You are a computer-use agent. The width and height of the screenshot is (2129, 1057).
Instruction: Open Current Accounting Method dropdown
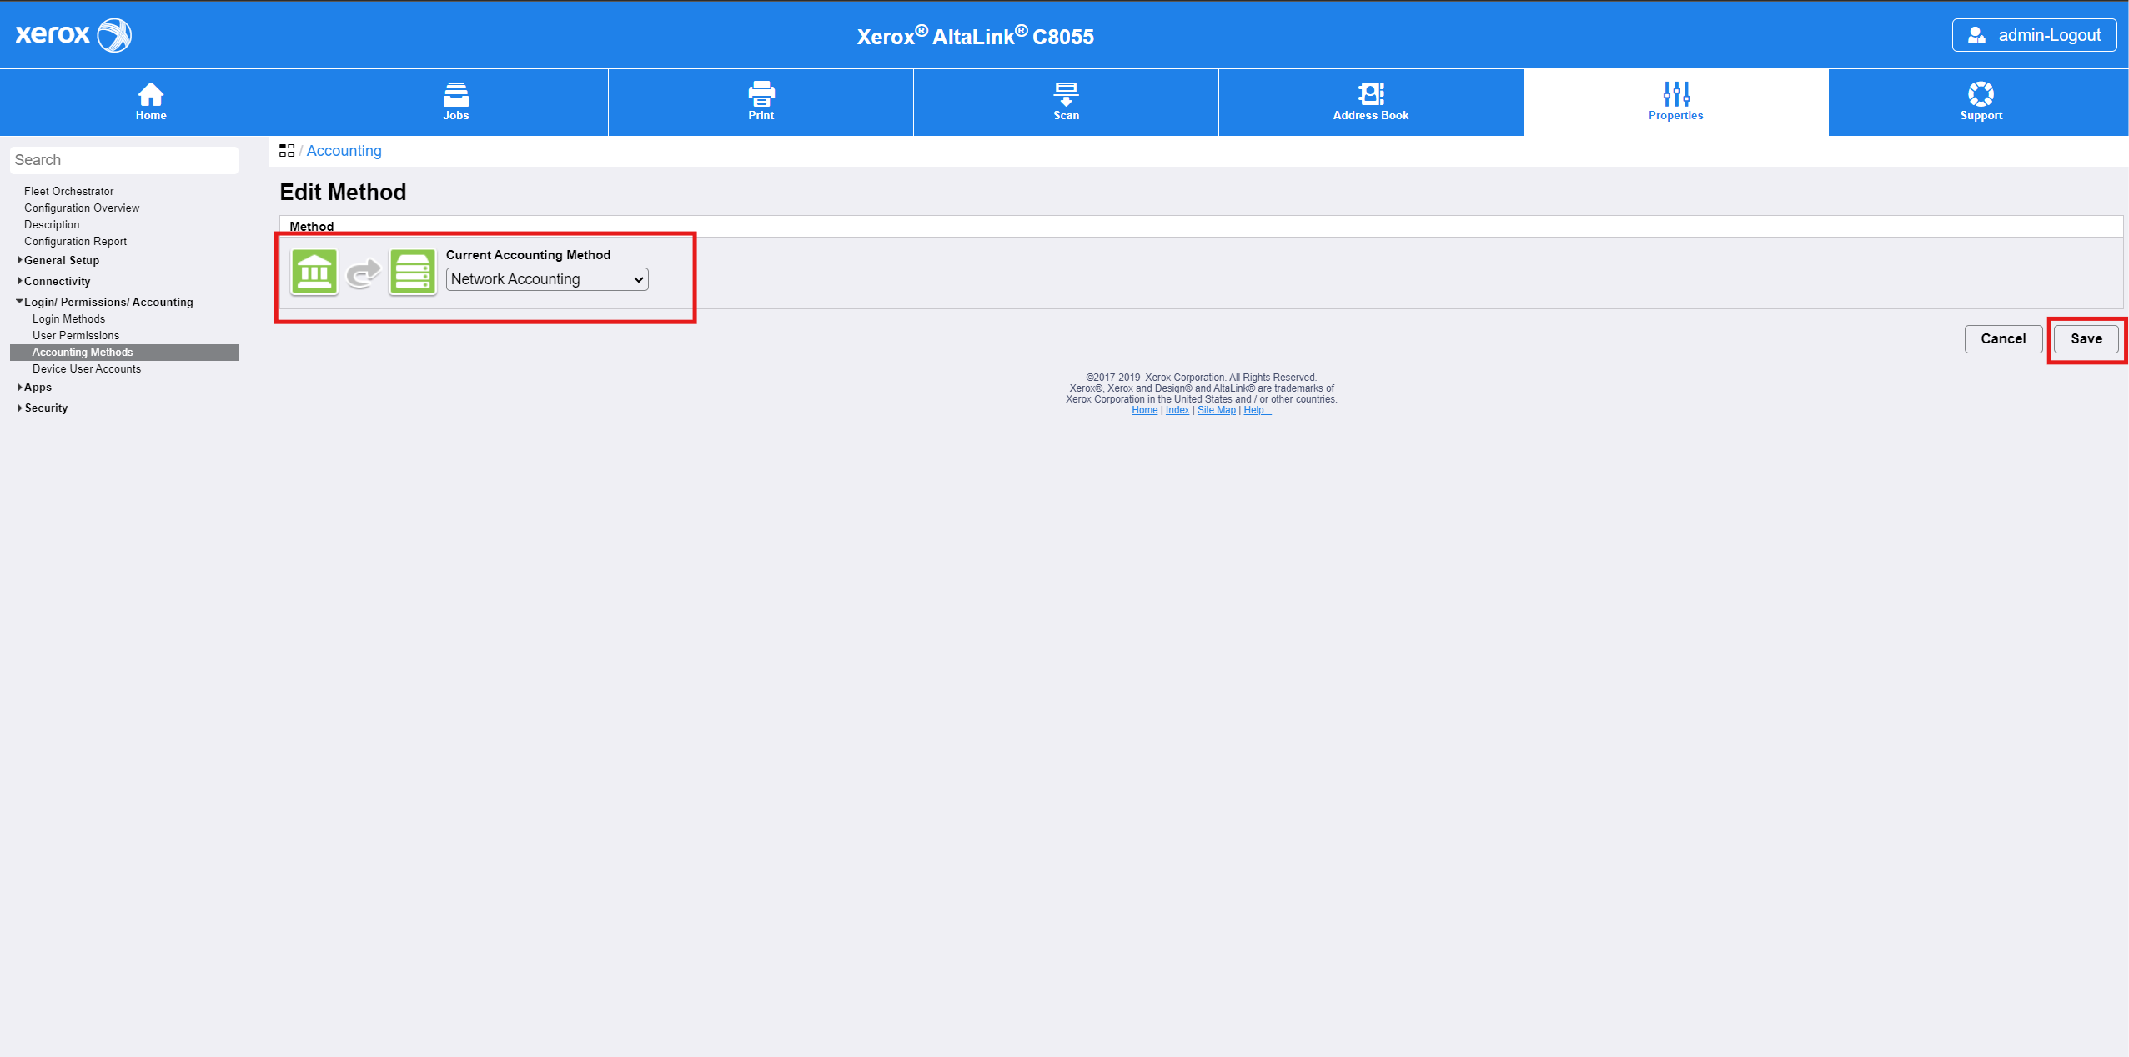pos(547,279)
